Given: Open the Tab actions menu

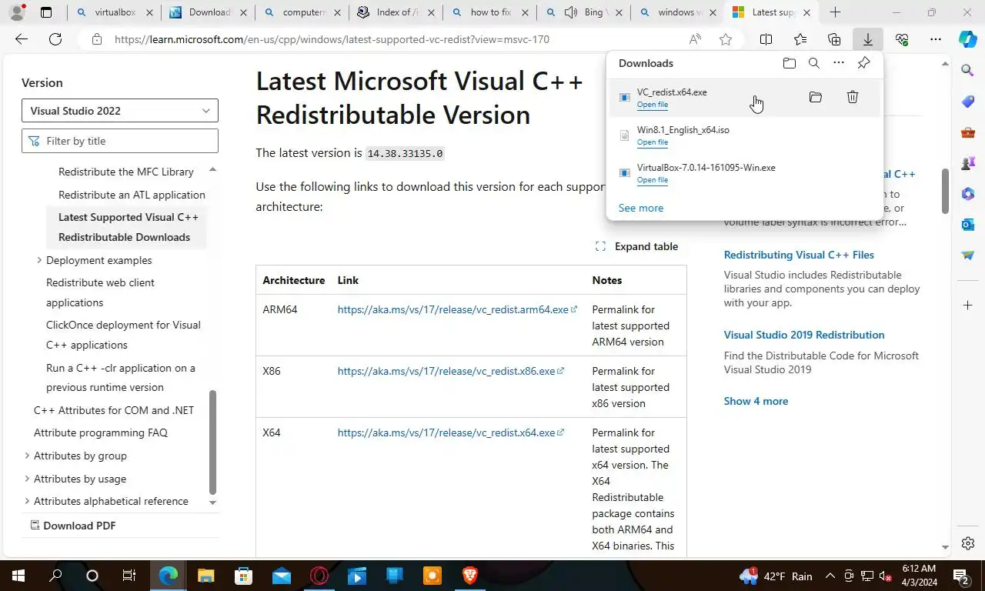Looking at the screenshot, I should (x=46, y=12).
